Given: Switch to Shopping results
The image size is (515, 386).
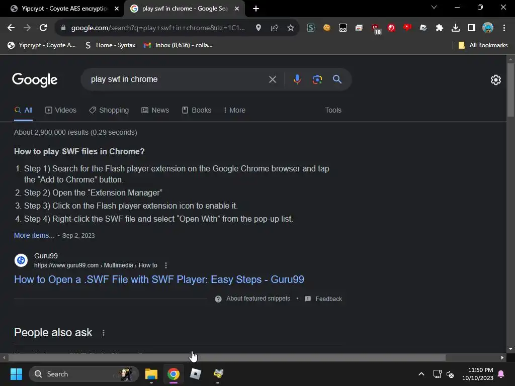Looking at the screenshot, I should [109, 110].
